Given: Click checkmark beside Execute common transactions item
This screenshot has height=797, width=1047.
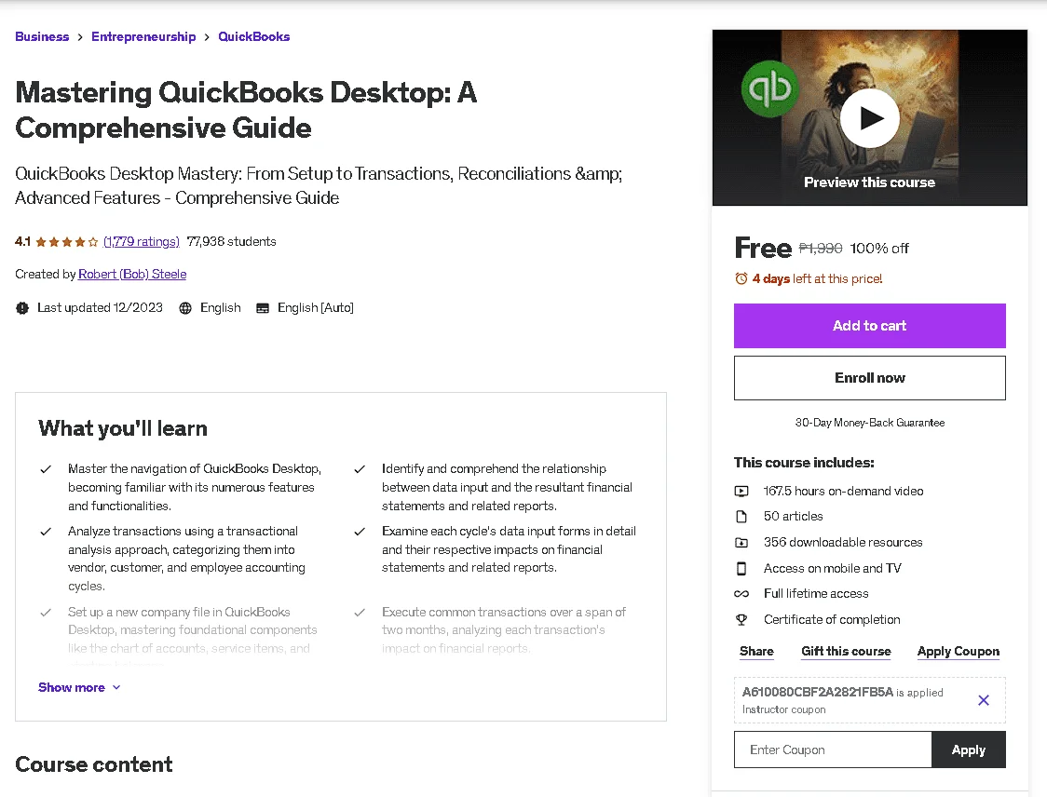Looking at the screenshot, I should (x=360, y=612).
